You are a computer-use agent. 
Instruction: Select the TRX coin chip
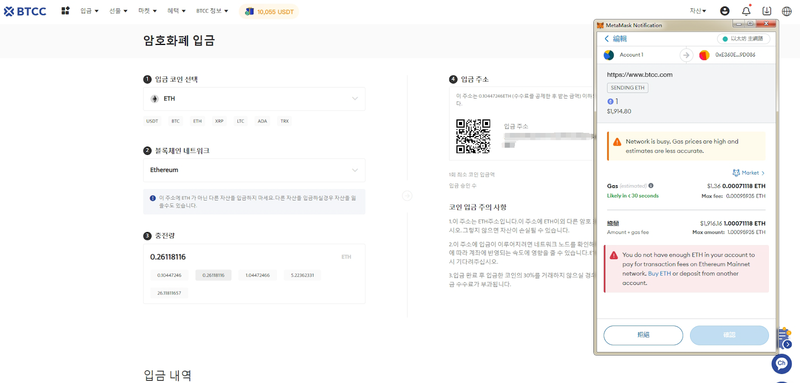284,121
